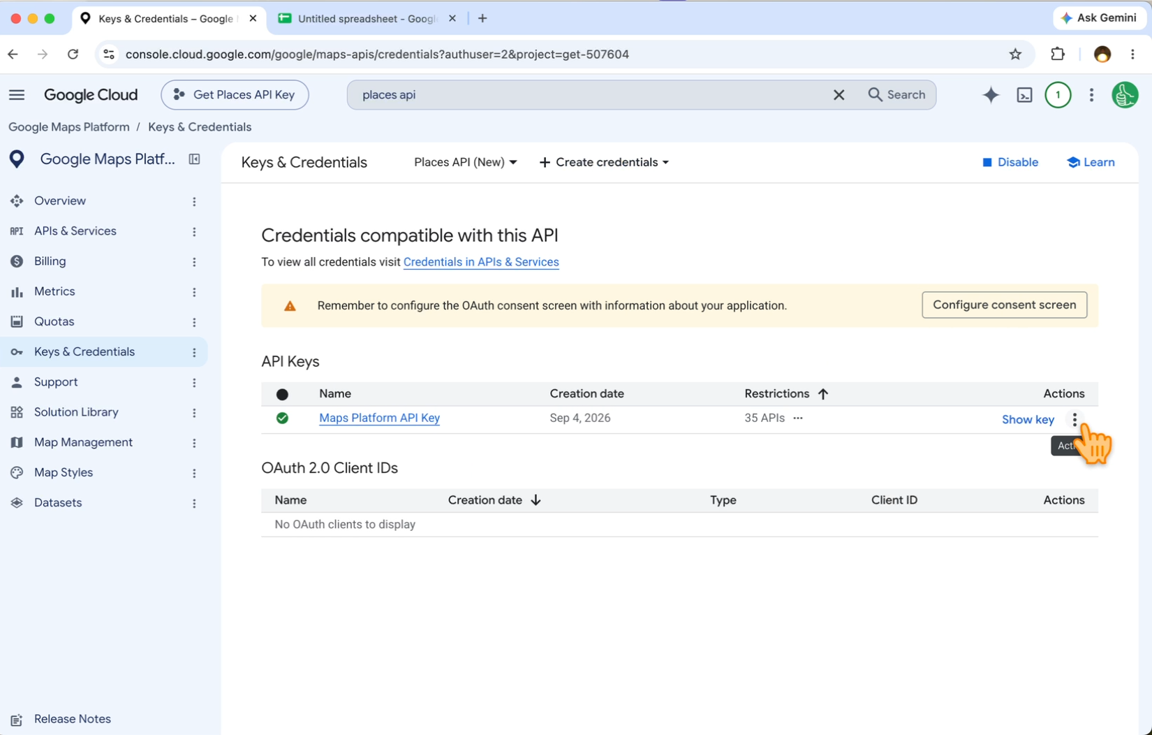This screenshot has width=1152, height=735.
Task: Open Maps Platform API Key row actions menu
Action: coord(1075,419)
